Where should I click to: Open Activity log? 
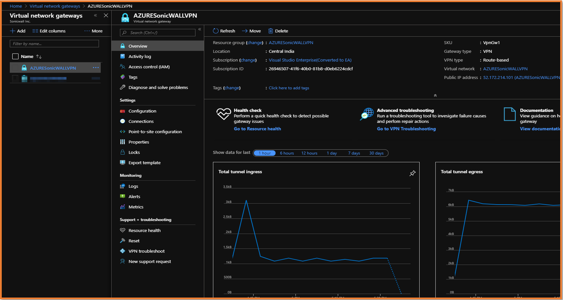click(x=139, y=56)
